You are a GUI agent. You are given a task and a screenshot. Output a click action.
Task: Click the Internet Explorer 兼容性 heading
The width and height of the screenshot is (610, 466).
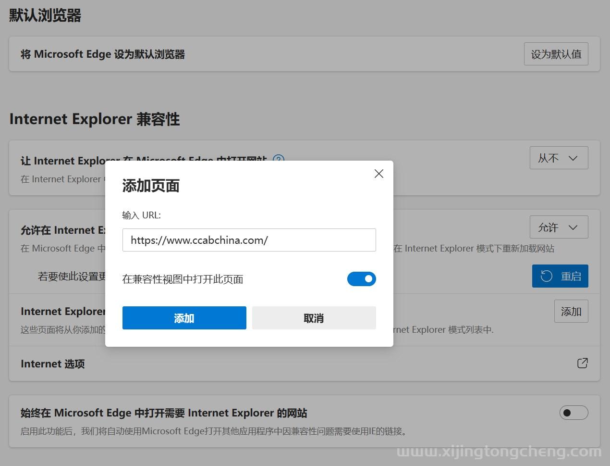(95, 119)
